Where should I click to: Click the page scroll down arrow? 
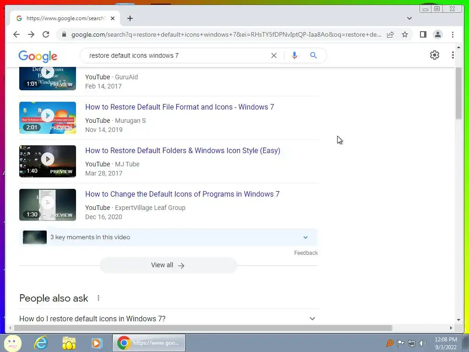458,320
